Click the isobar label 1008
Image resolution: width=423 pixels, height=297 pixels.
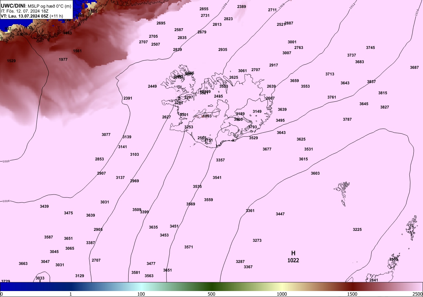click(282, 6)
